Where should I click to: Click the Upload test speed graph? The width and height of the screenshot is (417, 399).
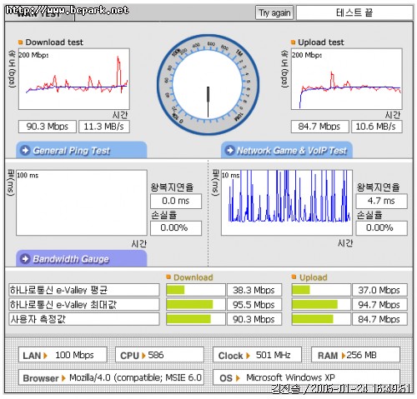pos(347,79)
